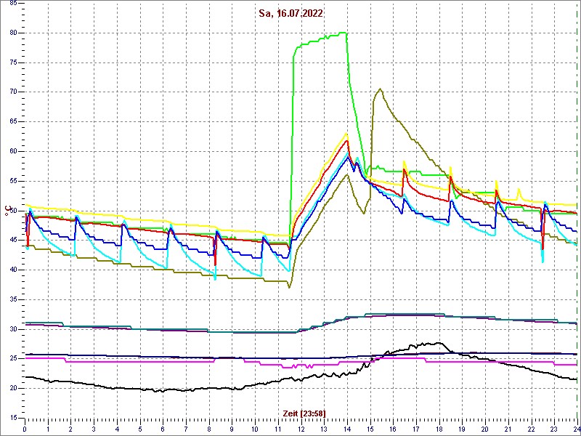This screenshot has width=581, height=436.
Task: Click the date title 'Sa, 16.07.2022'
Action: click(x=291, y=14)
